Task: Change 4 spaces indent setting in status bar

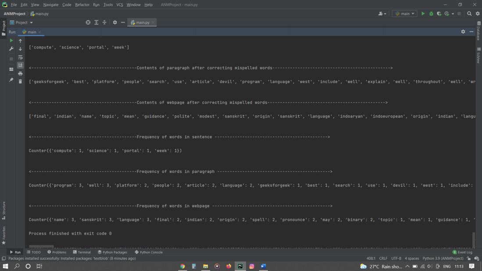Action: [x=412, y=258]
